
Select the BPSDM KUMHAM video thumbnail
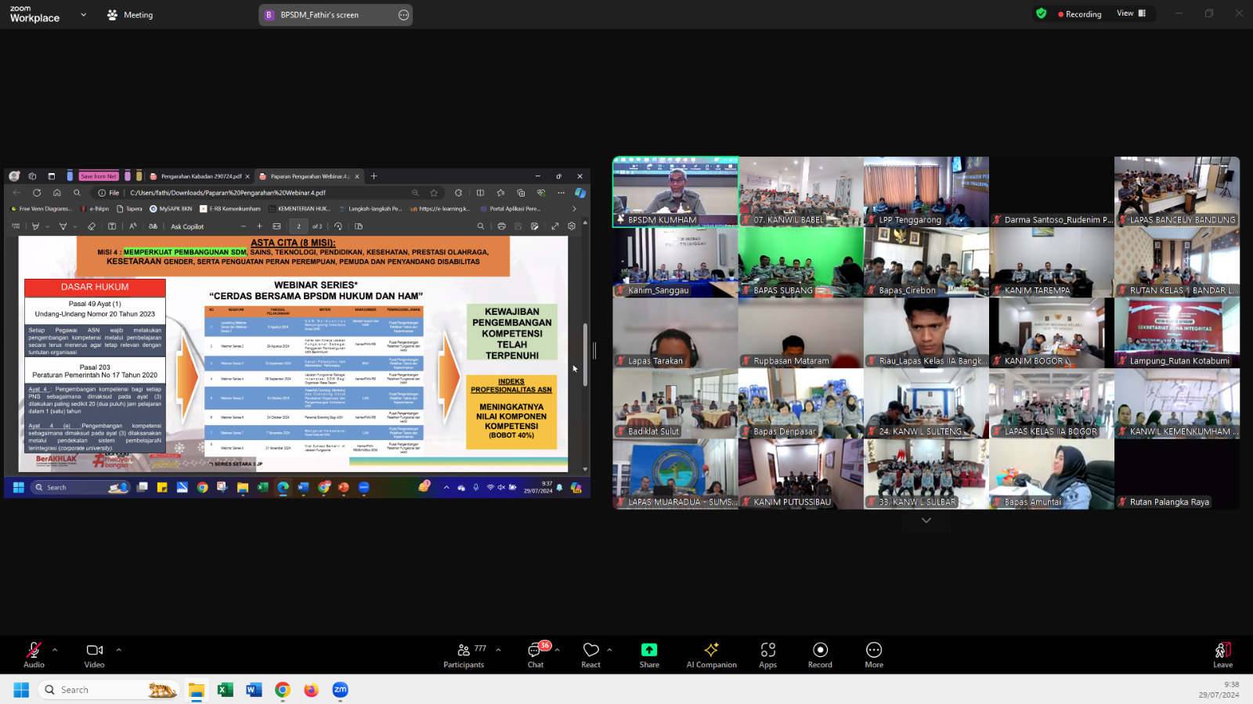click(x=675, y=192)
